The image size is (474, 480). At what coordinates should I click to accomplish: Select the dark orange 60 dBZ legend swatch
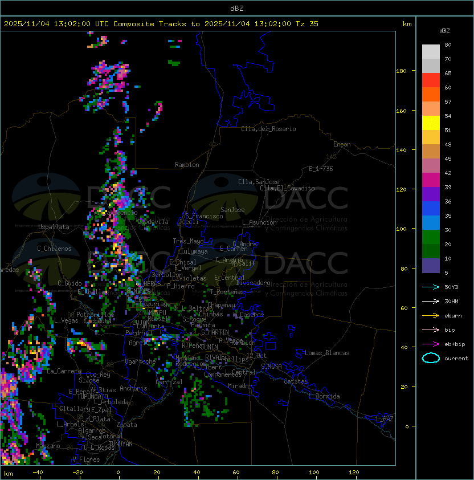pyautogui.click(x=431, y=94)
